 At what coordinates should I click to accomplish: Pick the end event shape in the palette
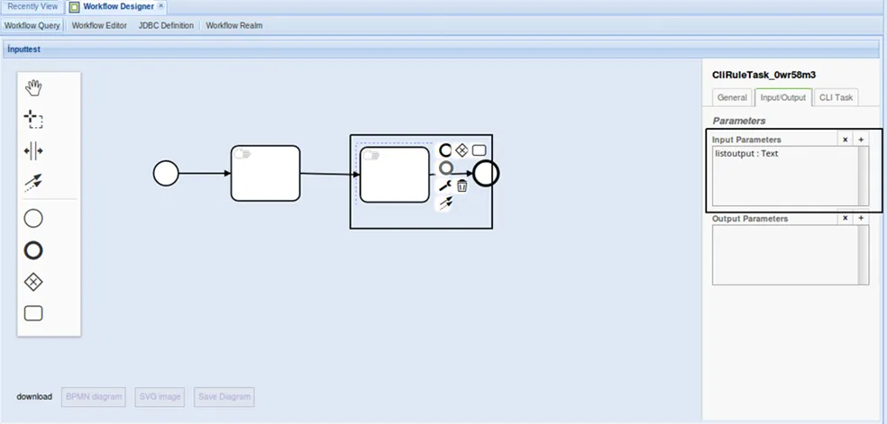[x=33, y=250]
